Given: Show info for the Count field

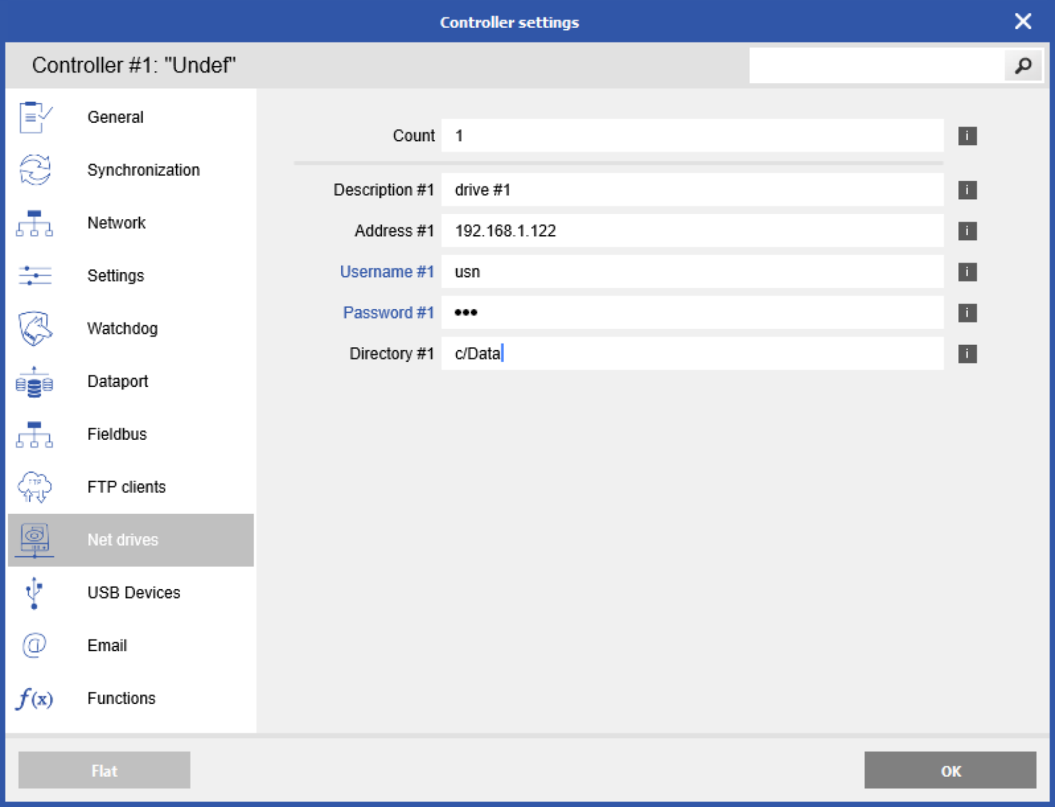Looking at the screenshot, I should (x=966, y=136).
